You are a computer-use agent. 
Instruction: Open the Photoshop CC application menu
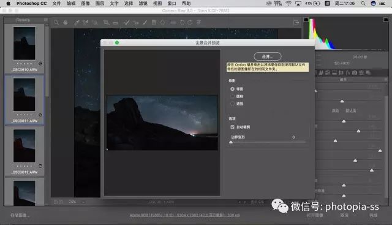coord(31,3)
